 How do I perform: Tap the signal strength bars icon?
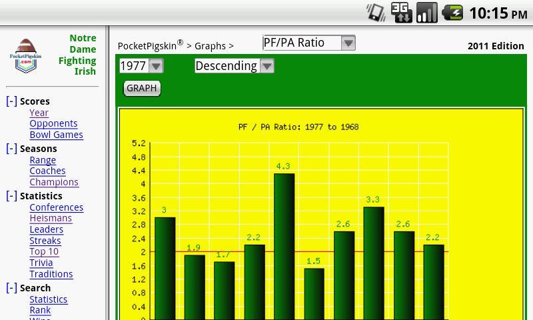pyautogui.click(x=426, y=13)
